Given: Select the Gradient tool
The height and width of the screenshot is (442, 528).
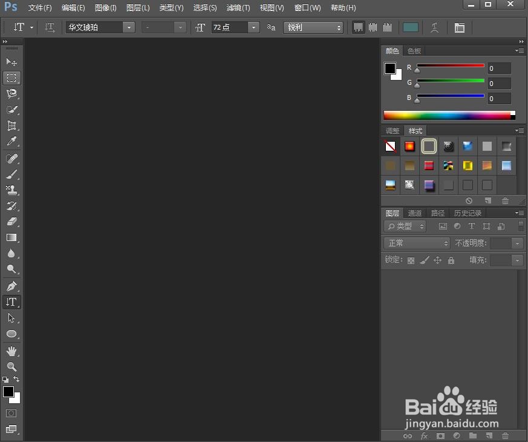Looking at the screenshot, I should pyautogui.click(x=11, y=237).
